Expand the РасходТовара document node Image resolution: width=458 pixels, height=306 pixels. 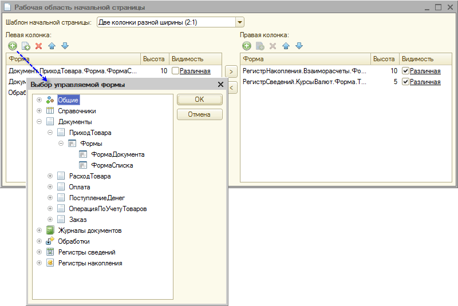coord(50,176)
